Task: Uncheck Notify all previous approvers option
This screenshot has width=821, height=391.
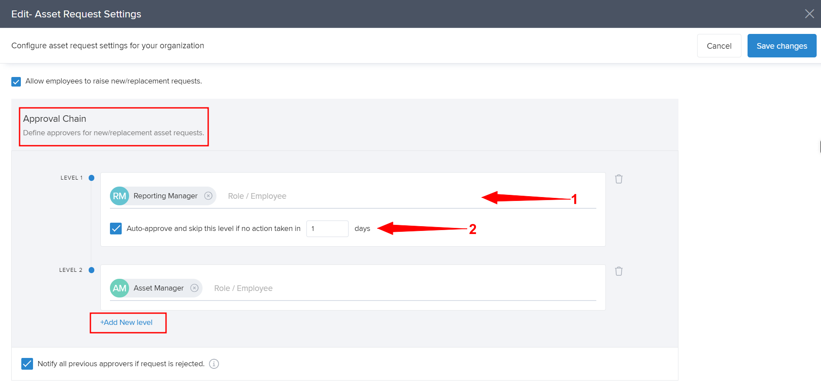Action: tap(27, 364)
